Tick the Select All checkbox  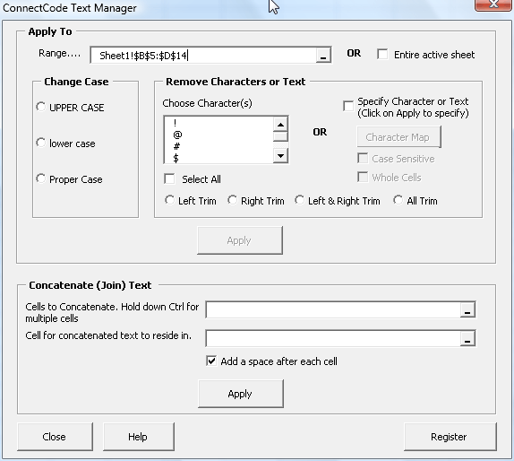coord(169,179)
